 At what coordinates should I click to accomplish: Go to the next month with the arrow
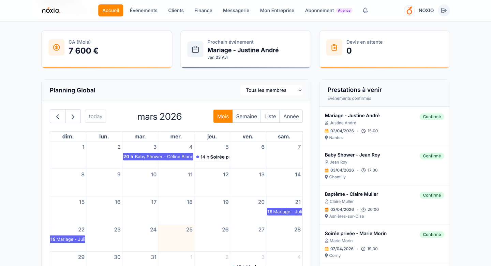pyautogui.click(x=73, y=116)
